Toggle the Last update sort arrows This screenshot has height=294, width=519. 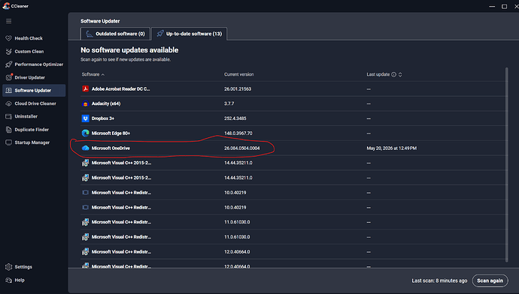(x=400, y=74)
